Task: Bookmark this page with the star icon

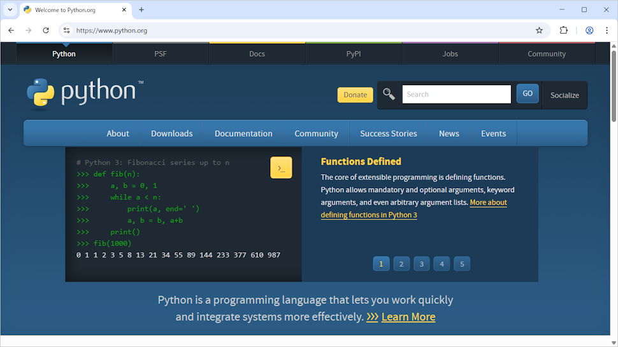Action: (539, 31)
